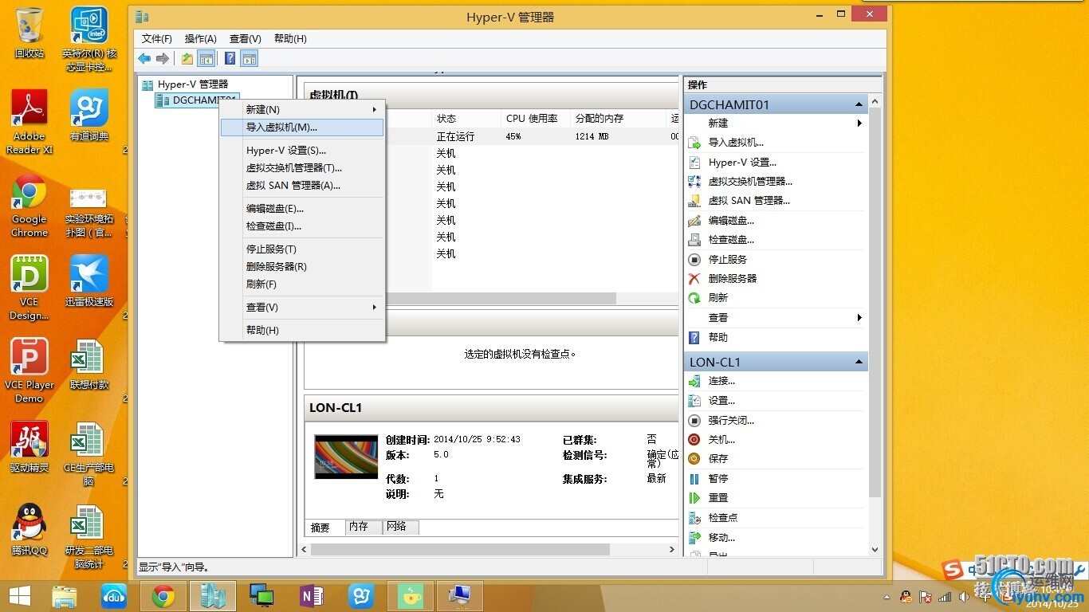Choose 虚拟 SAN 管理器(A)... from the context menu
Viewport: 1089px width, 612px height.
click(x=303, y=186)
